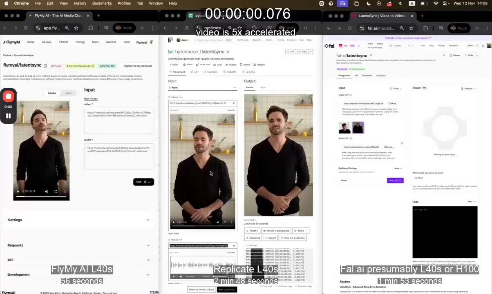Reload the app.fly... browser page
The image size is (492, 294).
26,28
